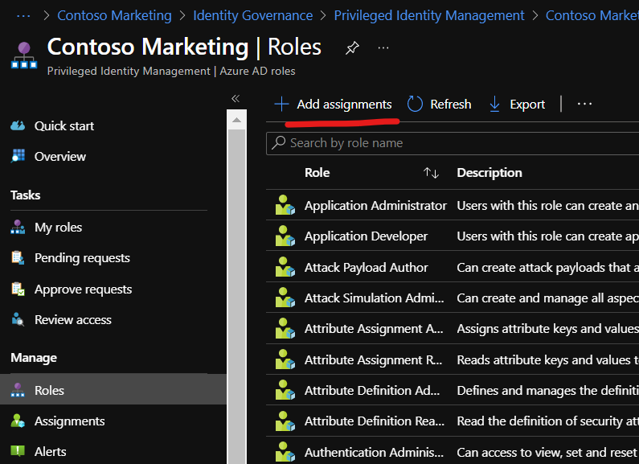This screenshot has width=639, height=464.
Task: Click the Export download arrow icon
Action: (x=495, y=105)
